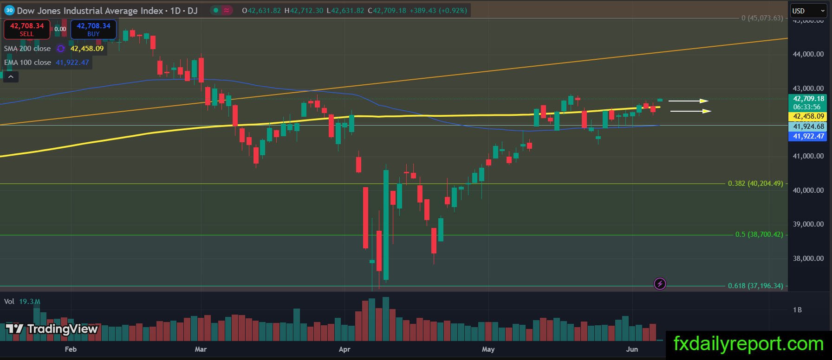Image resolution: width=832 pixels, height=360 pixels.
Task: Collapse the indicator legend with the chevron
Action: coord(11,76)
